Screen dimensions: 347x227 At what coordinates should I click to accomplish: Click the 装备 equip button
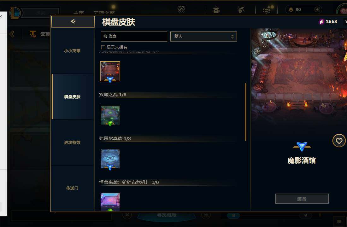(x=302, y=199)
